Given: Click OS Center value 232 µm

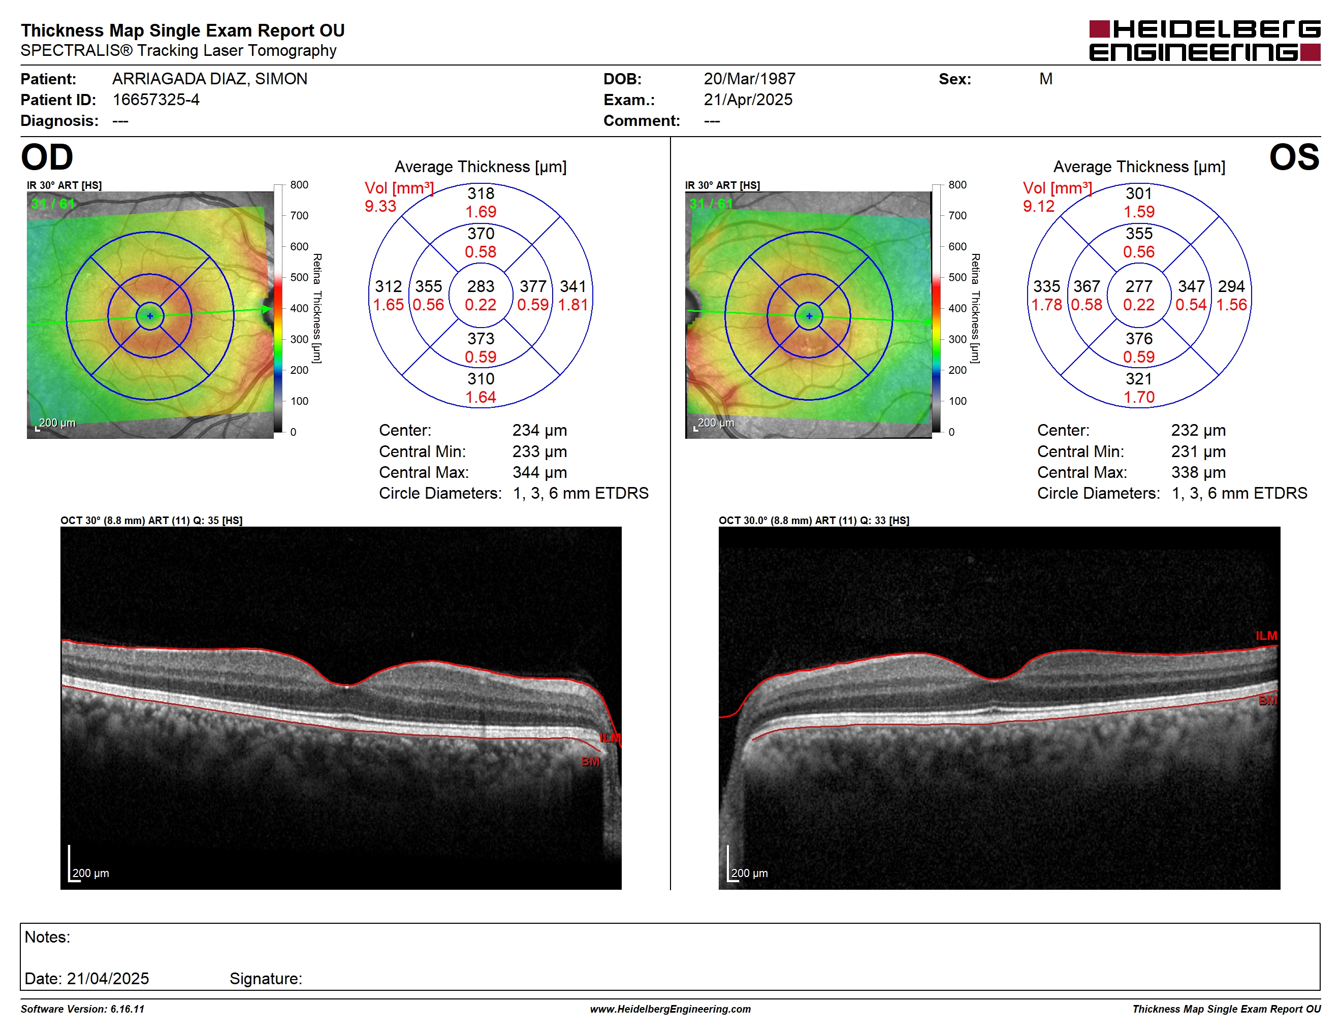Looking at the screenshot, I should point(1198,430).
